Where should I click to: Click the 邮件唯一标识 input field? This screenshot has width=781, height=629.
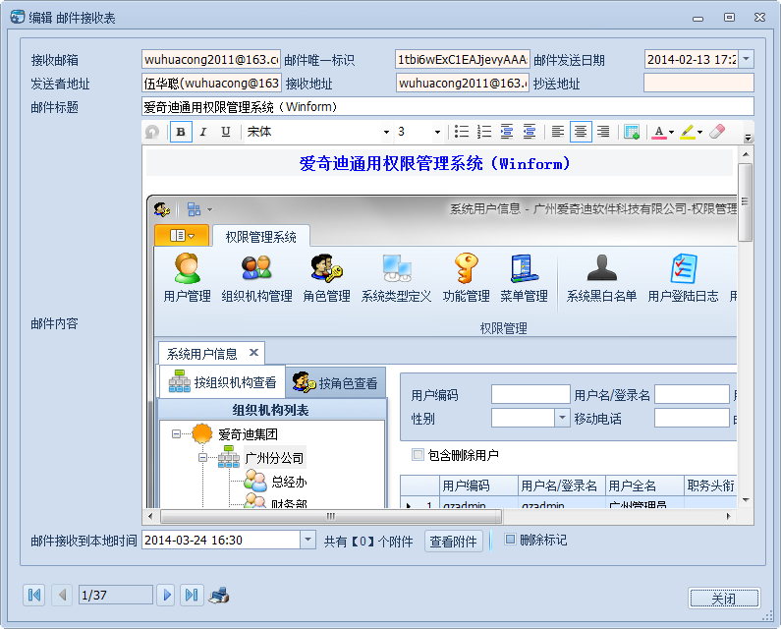[463, 59]
